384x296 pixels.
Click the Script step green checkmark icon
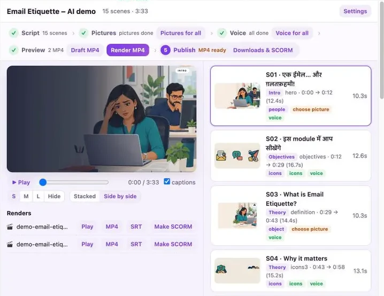click(x=14, y=33)
